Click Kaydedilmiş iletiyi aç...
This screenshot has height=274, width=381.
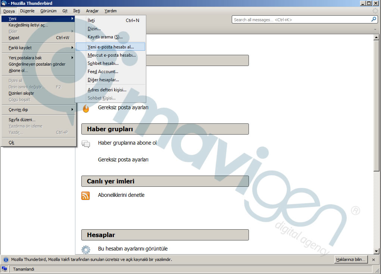pyautogui.click(x=38, y=25)
